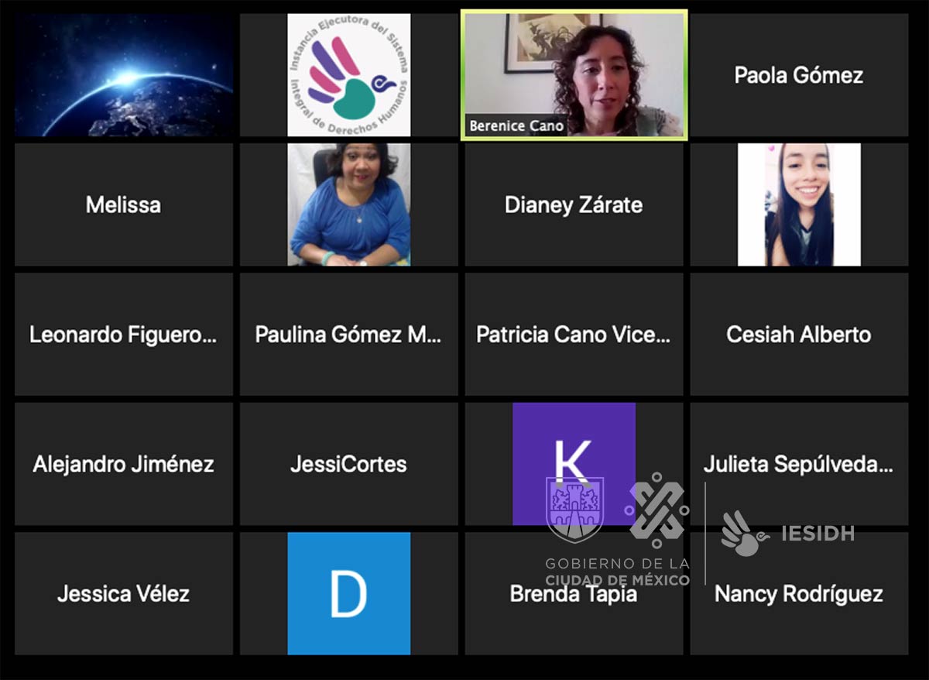Screen dimensions: 929x680
Task: Select Berenice Cano's active video tile
Action: (574, 75)
